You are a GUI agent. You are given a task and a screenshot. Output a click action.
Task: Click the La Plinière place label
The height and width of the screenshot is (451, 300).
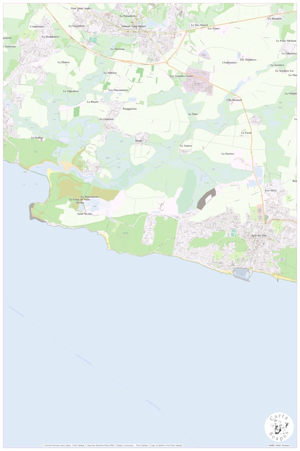point(63,62)
